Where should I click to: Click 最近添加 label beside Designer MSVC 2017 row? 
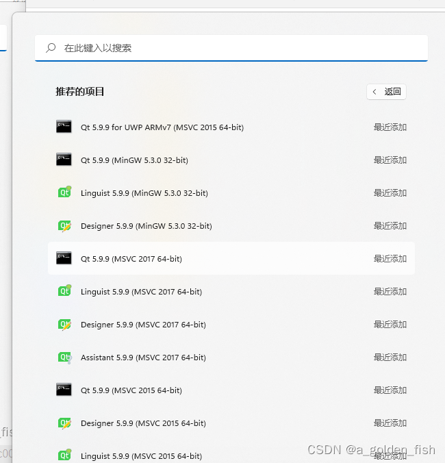click(390, 325)
